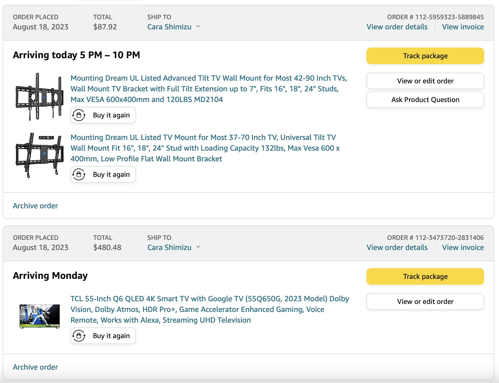View order details for order 112-3473720-2831406
The image size is (499, 383).
click(x=397, y=247)
